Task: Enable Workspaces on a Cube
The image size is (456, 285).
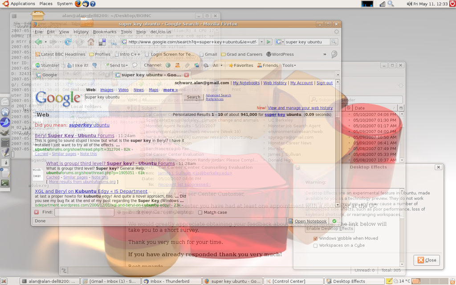Action: click(x=315, y=246)
